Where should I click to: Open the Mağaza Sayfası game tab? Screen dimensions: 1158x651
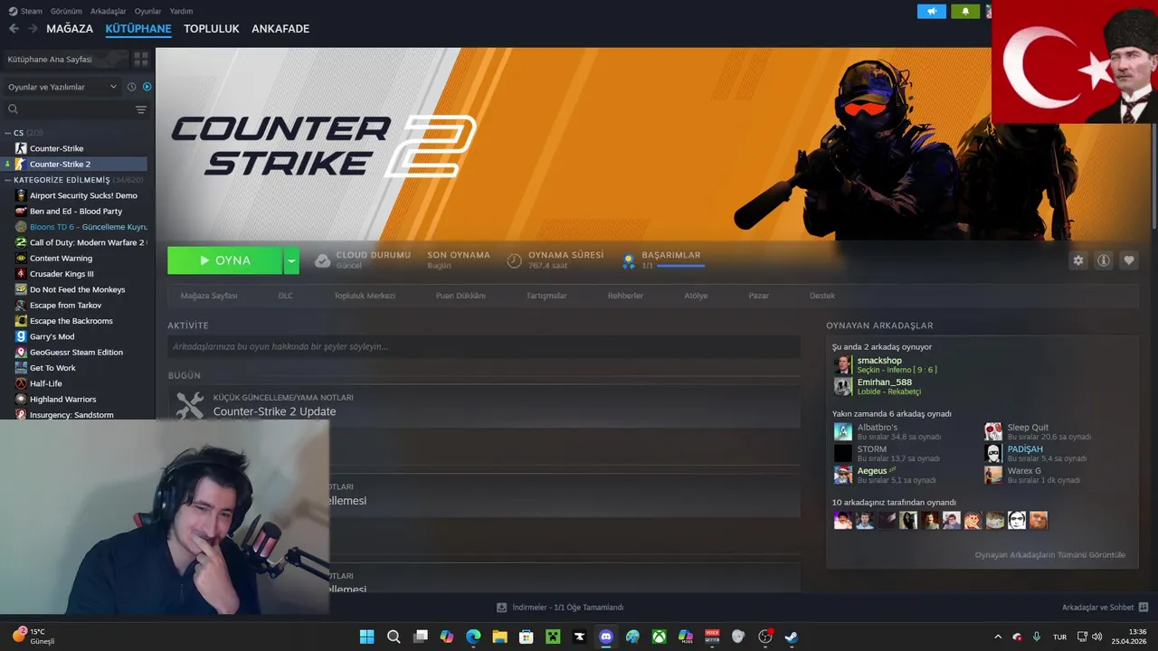[209, 296]
